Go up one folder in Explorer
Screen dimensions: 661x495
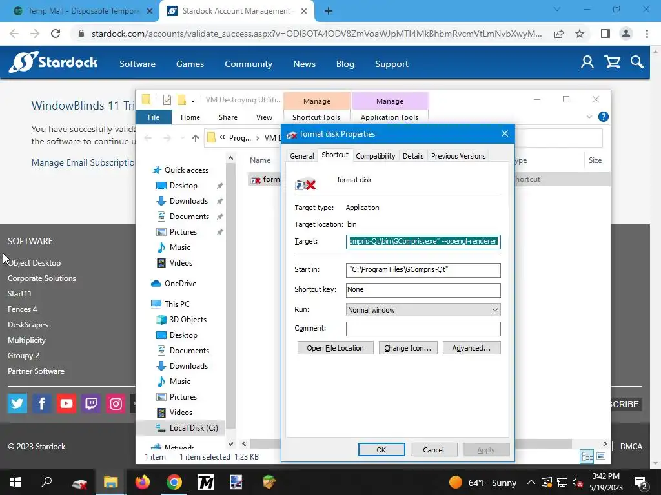[195, 138]
